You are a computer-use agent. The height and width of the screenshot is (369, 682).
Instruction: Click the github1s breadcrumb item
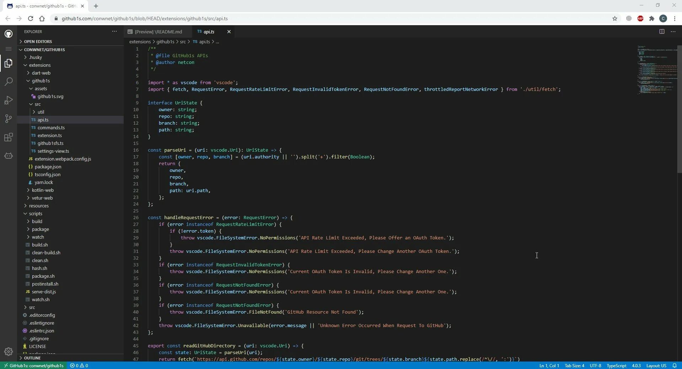[x=165, y=42]
